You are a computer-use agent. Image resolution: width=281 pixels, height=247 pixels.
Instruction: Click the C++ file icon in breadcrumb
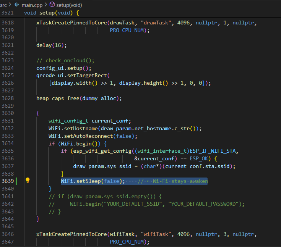pyautogui.click(x=17, y=5)
